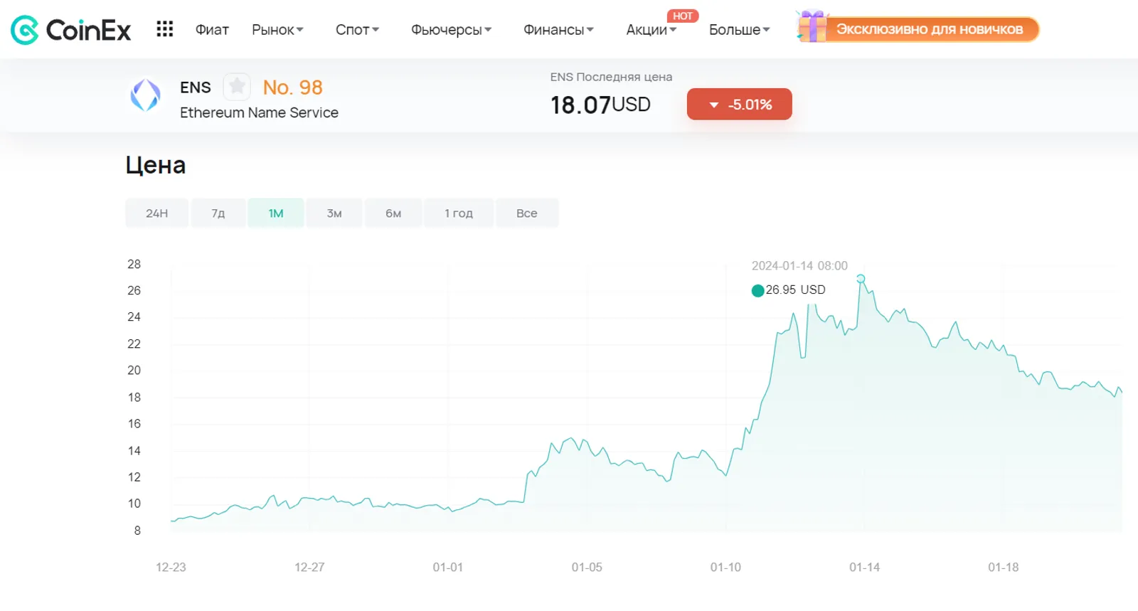Expand the Спот dropdown
This screenshot has width=1138, height=611.
[x=357, y=30]
